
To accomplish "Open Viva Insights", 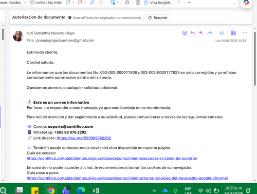I will [x=157, y=3].
